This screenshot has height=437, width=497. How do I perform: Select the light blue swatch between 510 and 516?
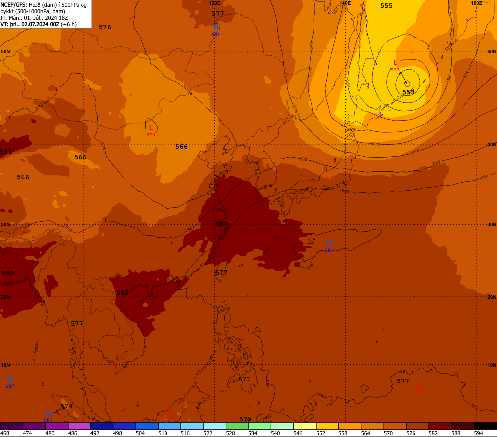point(169,426)
